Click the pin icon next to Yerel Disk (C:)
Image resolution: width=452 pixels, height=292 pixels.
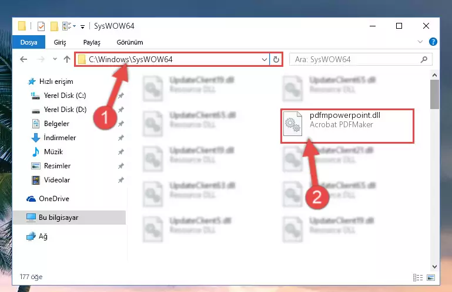click(120, 96)
